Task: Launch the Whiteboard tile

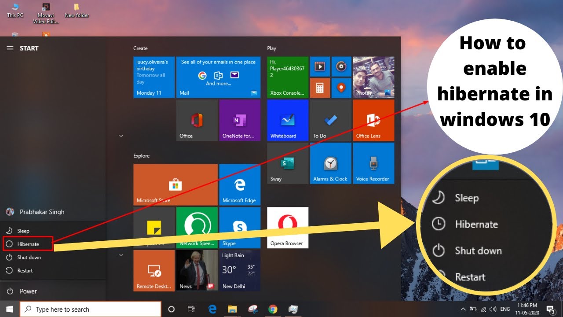Action: point(288,120)
